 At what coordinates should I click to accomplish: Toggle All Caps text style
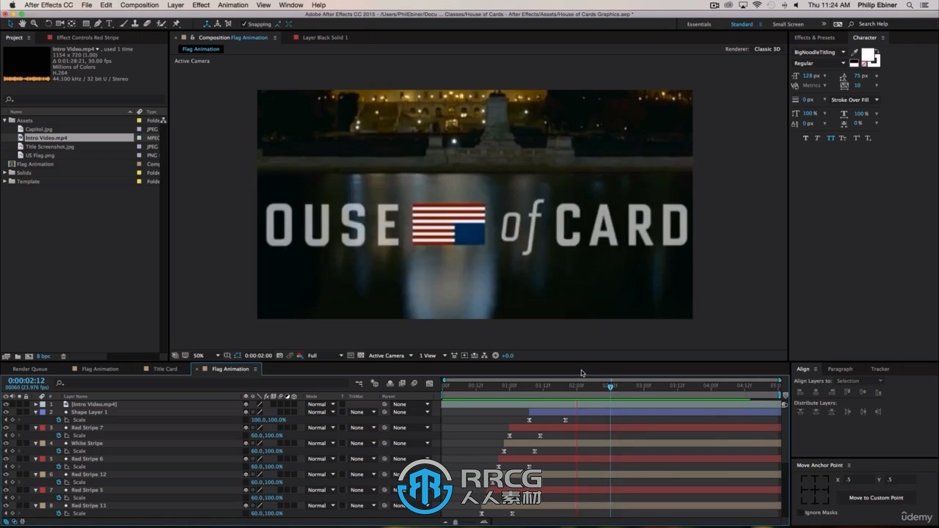(x=830, y=138)
